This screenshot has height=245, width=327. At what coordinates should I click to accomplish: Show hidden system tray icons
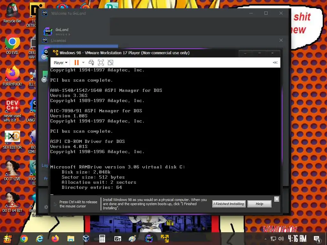(x=265, y=239)
